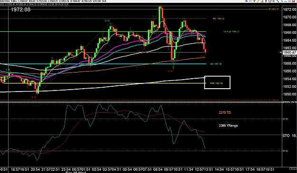Click the 14:54 time axis label
The width and height of the screenshot is (297, 173).
click(x=219, y=170)
